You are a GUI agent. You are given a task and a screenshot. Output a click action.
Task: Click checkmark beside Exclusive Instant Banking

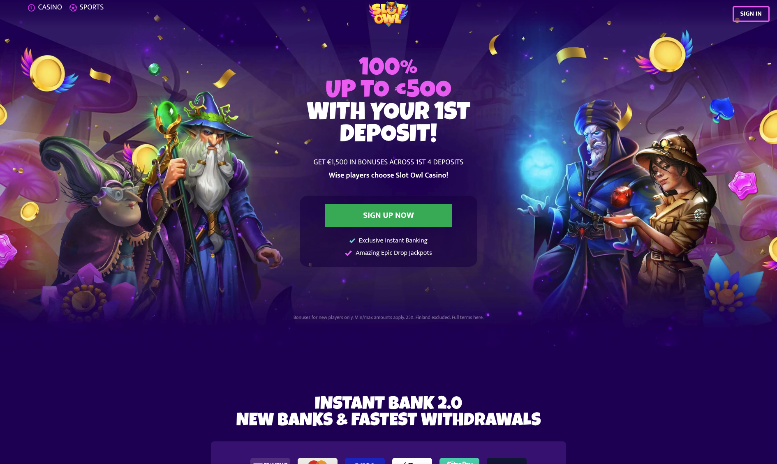pos(352,241)
